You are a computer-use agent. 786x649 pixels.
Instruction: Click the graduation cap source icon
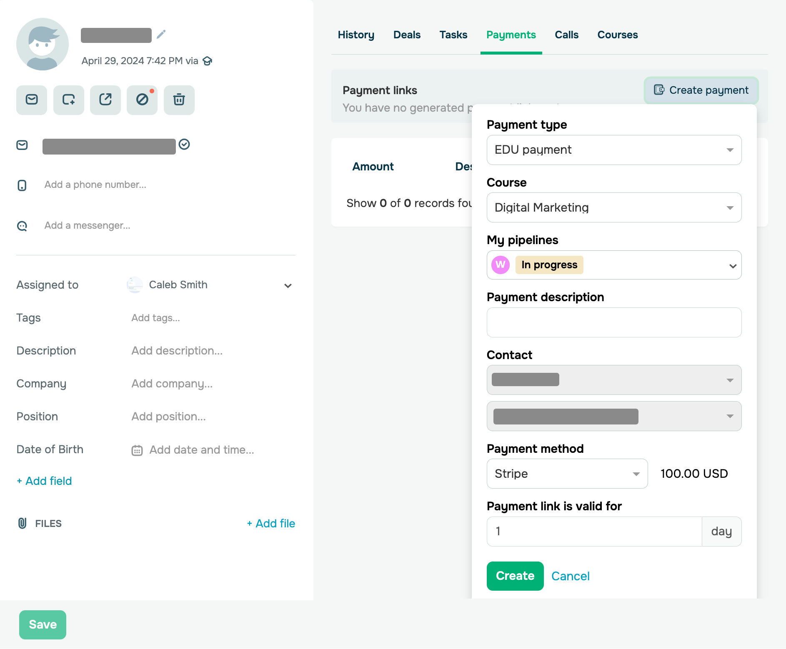pyautogui.click(x=208, y=61)
